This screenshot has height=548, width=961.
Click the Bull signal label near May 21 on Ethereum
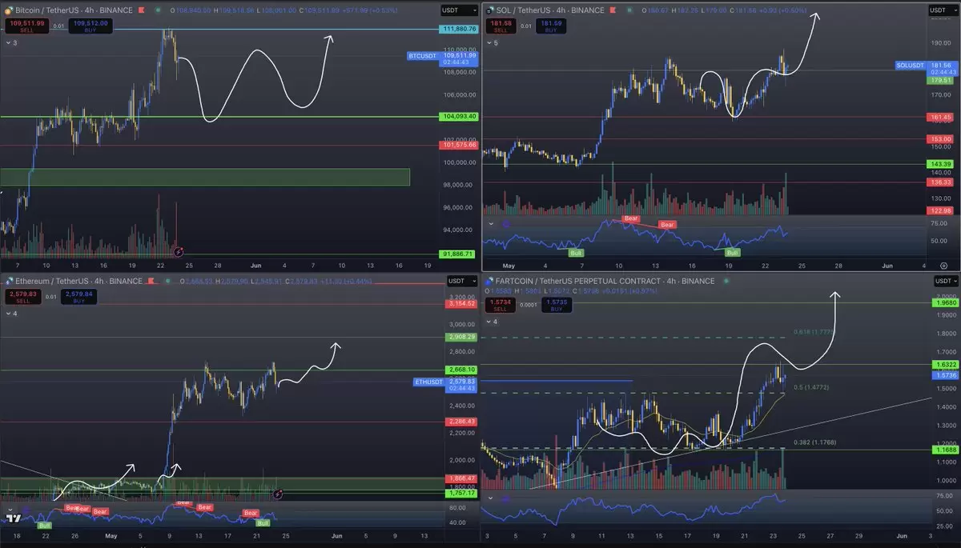[263, 522]
